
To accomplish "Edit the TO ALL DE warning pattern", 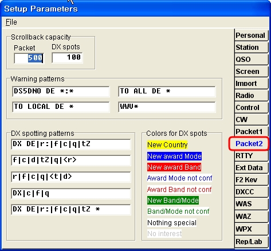I will (x=167, y=91).
